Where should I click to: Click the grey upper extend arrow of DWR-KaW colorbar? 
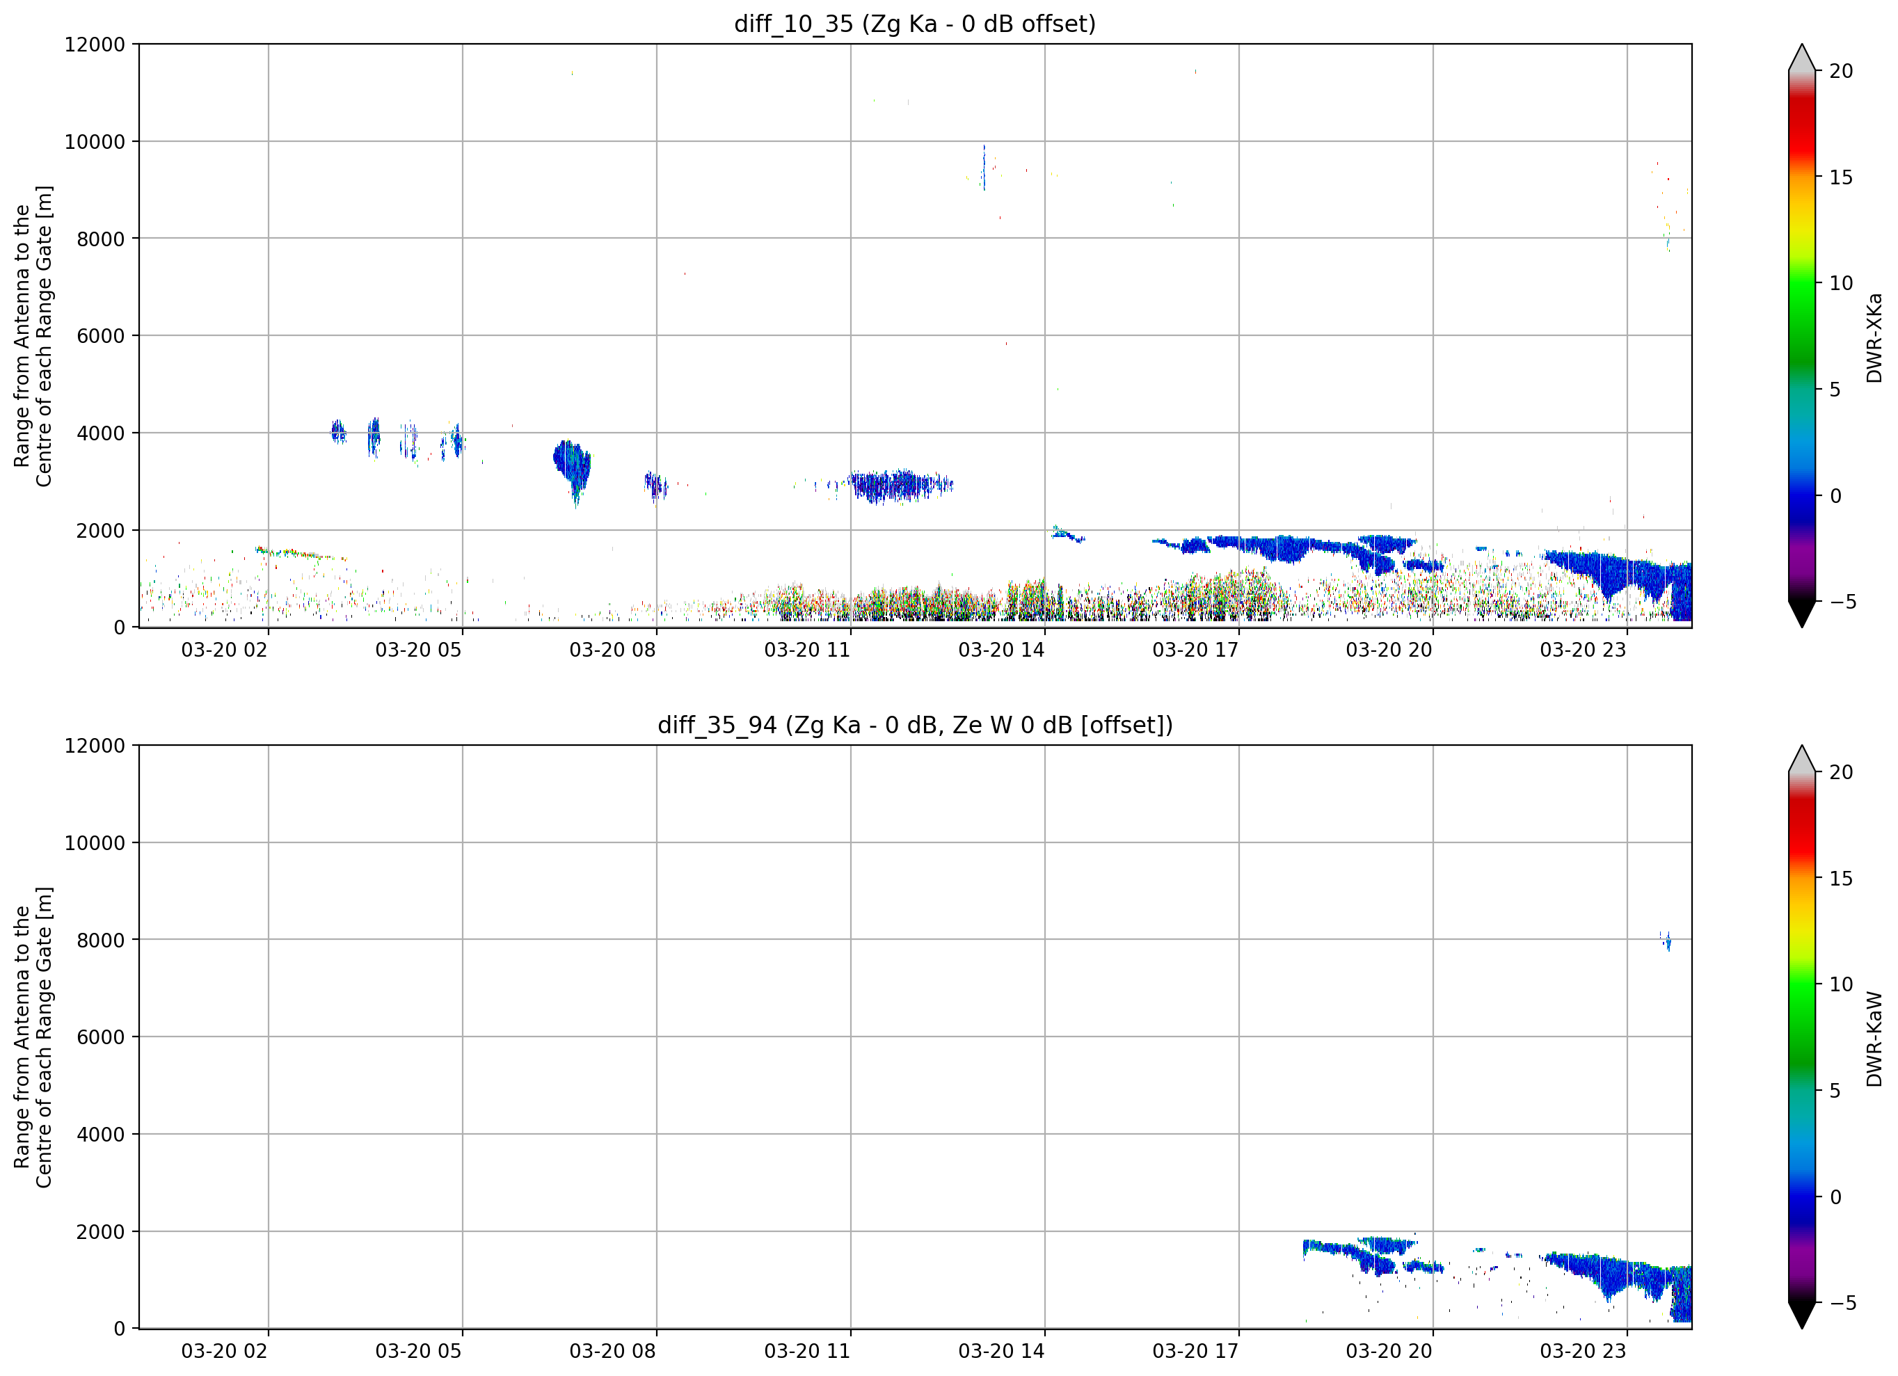[1802, 759]
